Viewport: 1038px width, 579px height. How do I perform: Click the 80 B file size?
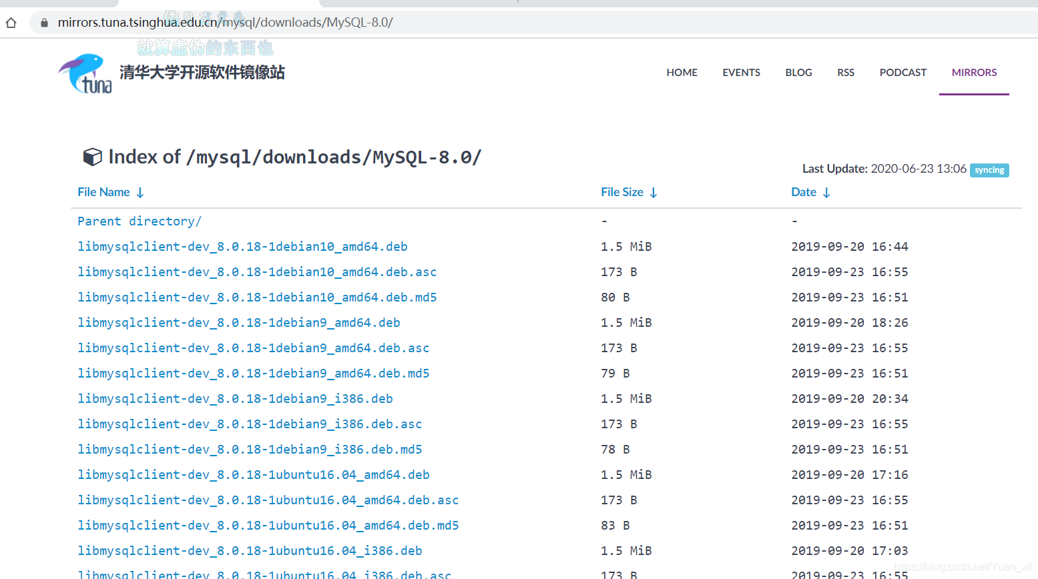tap(615, 298)
